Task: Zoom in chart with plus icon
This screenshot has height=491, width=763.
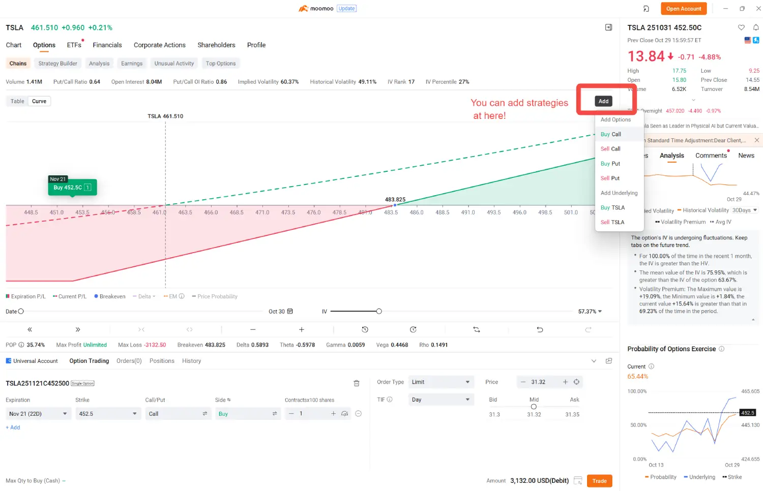Action: tap(301, 329)
